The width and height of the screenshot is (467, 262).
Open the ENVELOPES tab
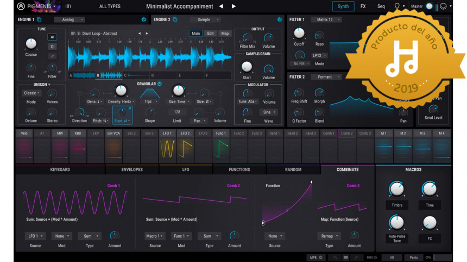click(132, 169)
